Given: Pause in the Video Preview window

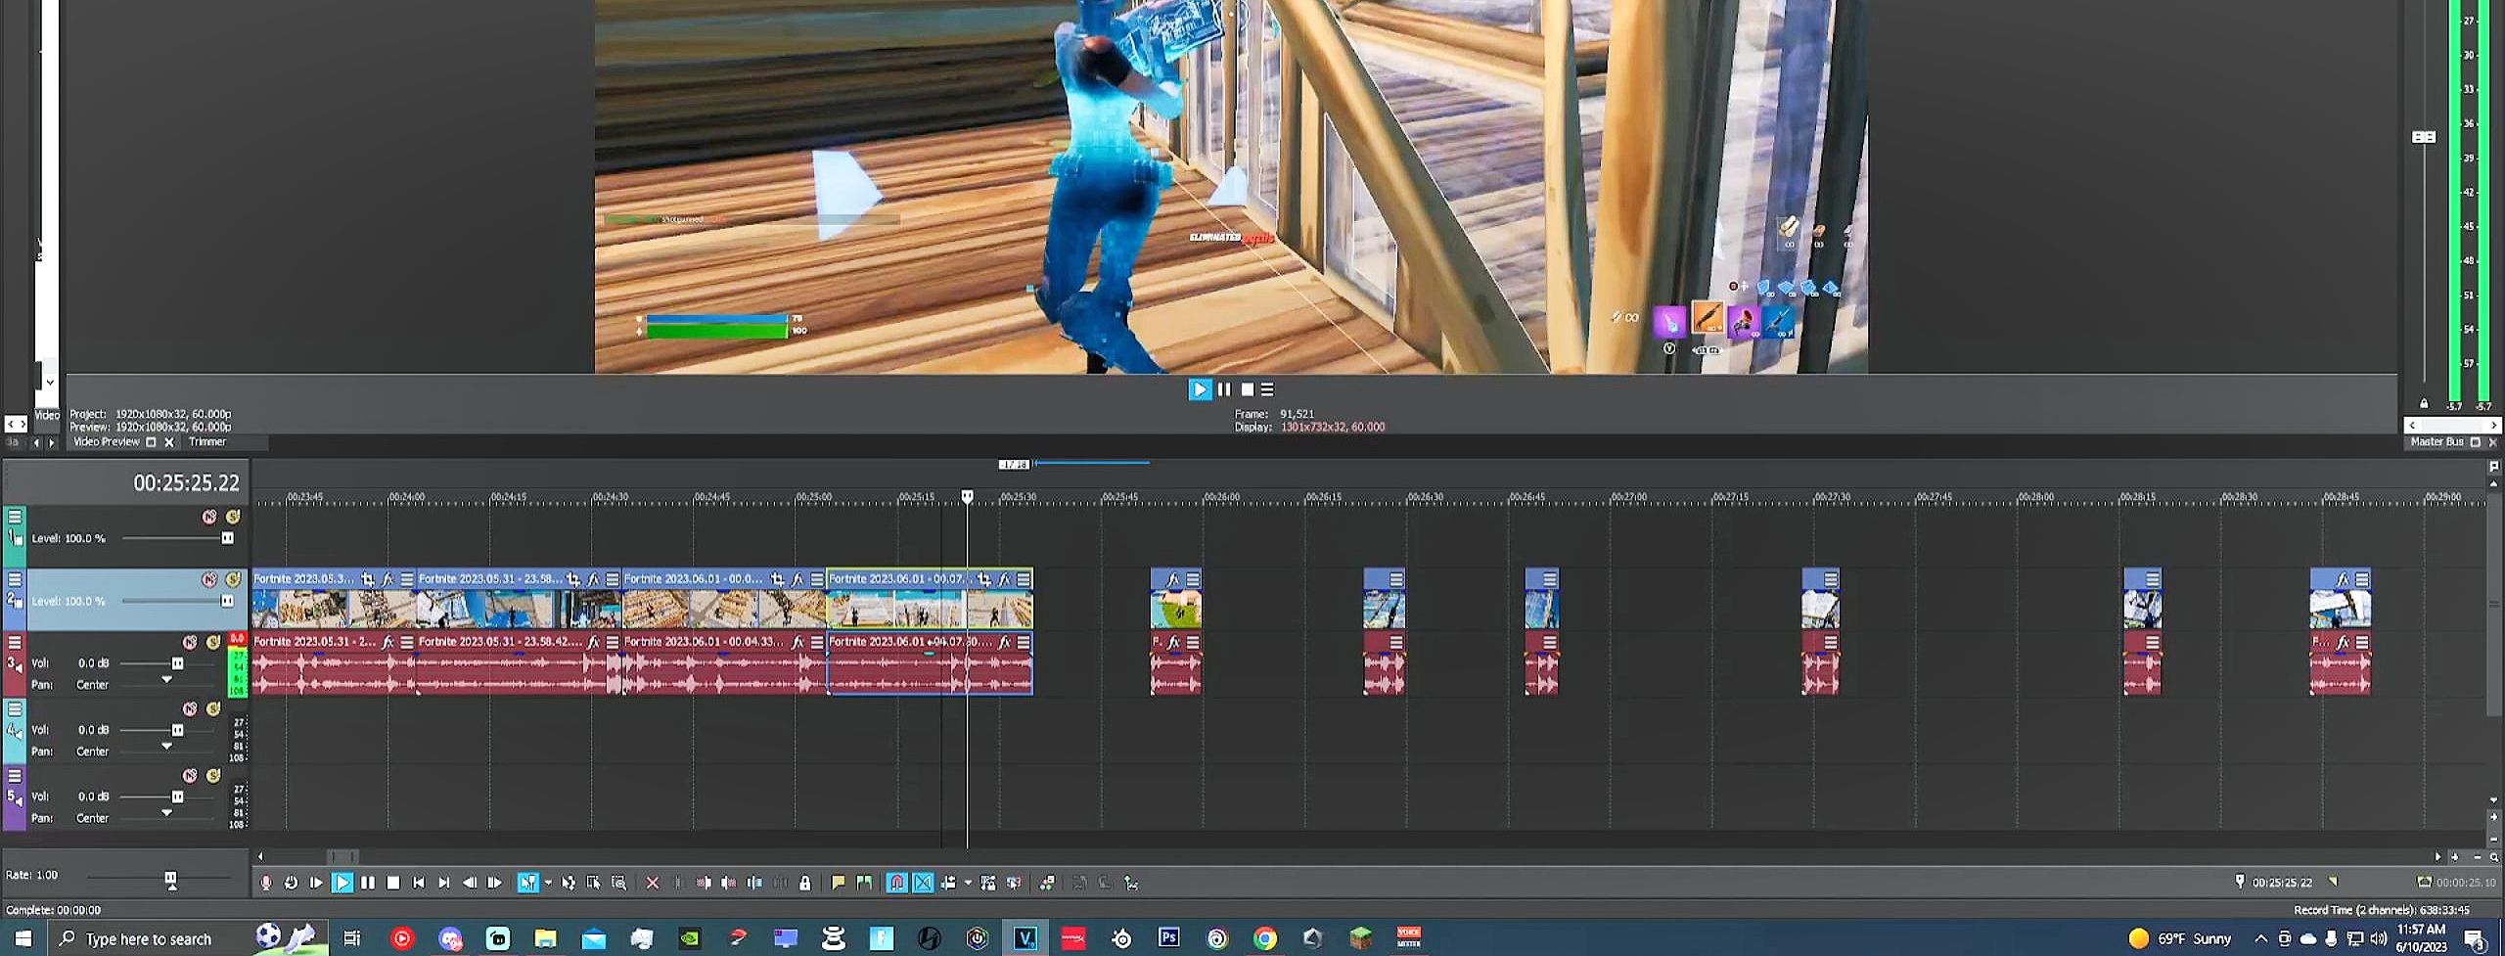Looking at the screenshot, I should click(1224, 389).
